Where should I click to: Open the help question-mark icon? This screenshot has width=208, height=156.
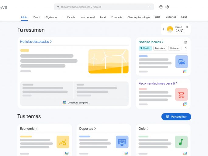click(x=161, y=7)
